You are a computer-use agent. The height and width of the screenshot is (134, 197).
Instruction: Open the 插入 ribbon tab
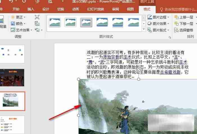pos(31,9)
